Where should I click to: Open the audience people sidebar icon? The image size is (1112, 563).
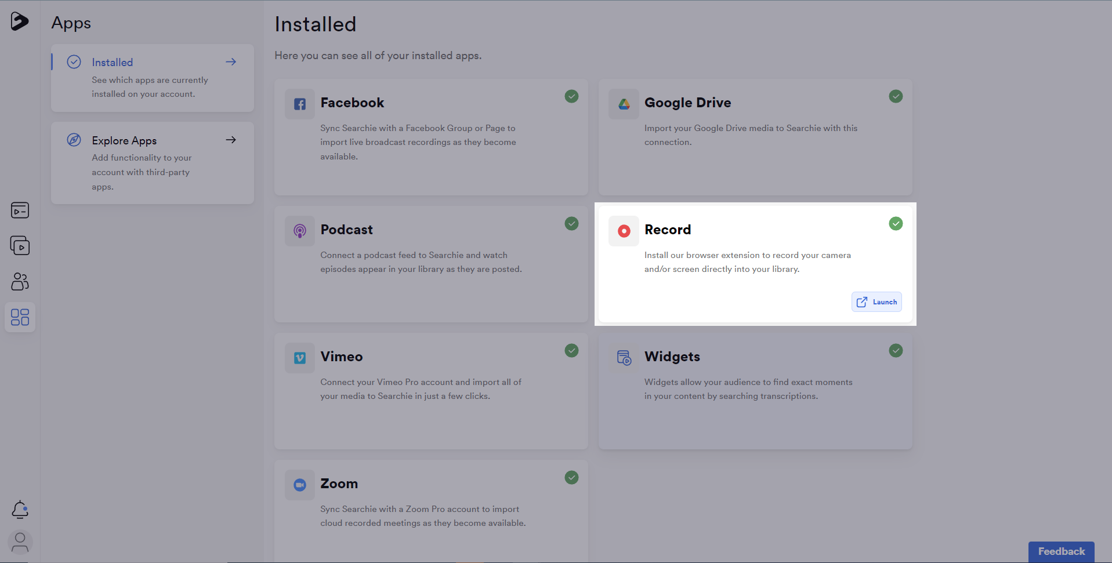20,281
